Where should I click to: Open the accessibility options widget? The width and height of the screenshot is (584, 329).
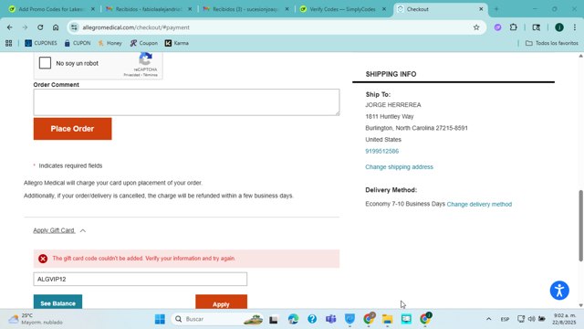point(559,291)
